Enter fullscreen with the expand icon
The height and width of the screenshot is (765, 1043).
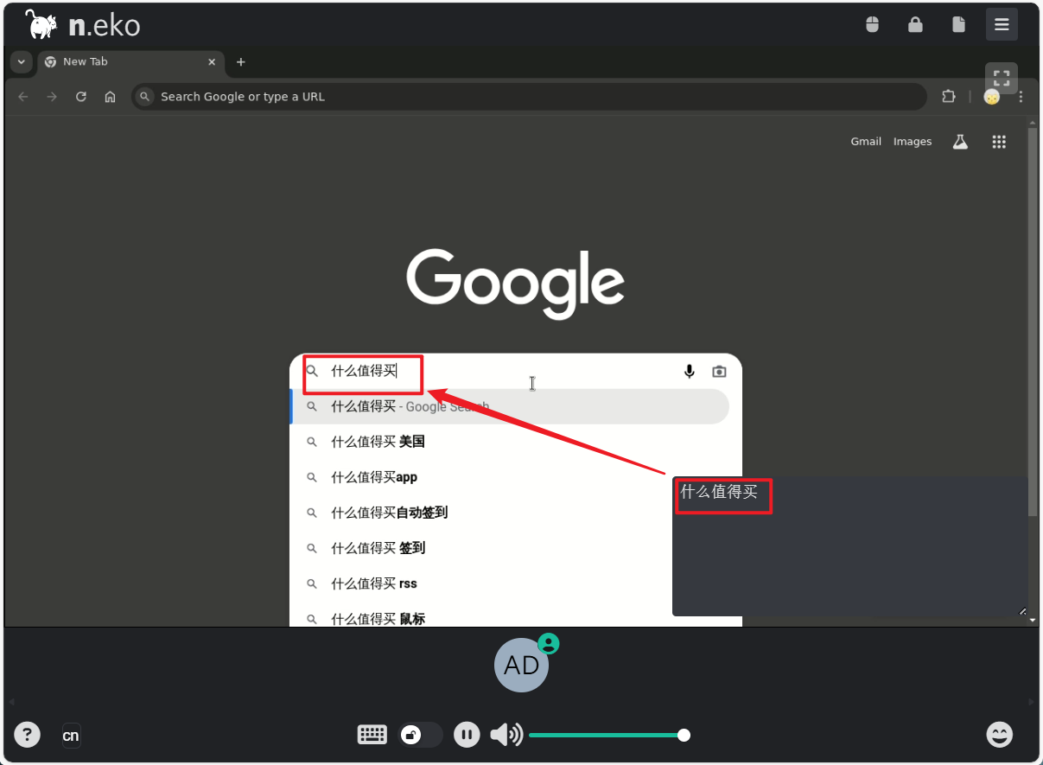(x=1002, y=77)
